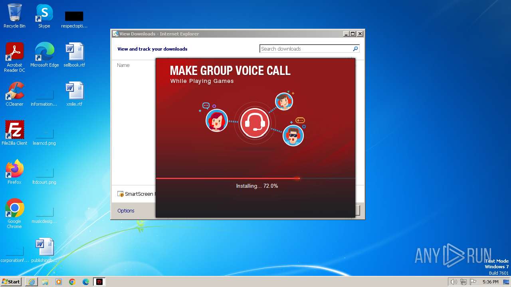Open the Options link in View Downloads
This screenshot has height=287, width=511.
pos(126,210)
